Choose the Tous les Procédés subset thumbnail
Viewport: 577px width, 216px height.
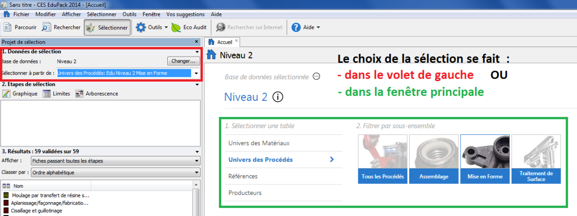coord(383,159)
